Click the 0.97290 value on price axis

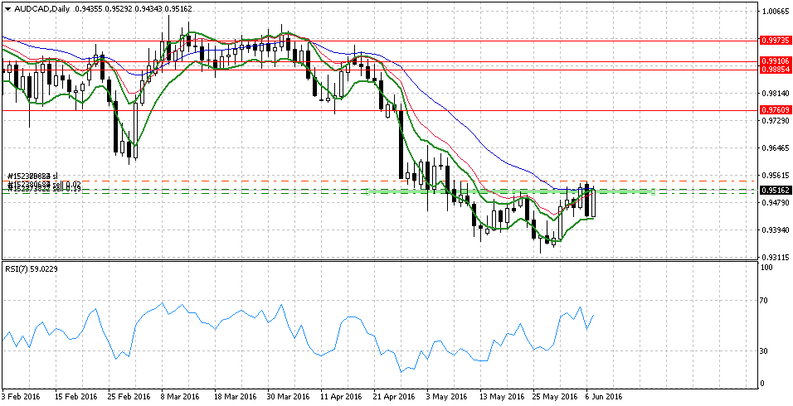tap(776, 122)
